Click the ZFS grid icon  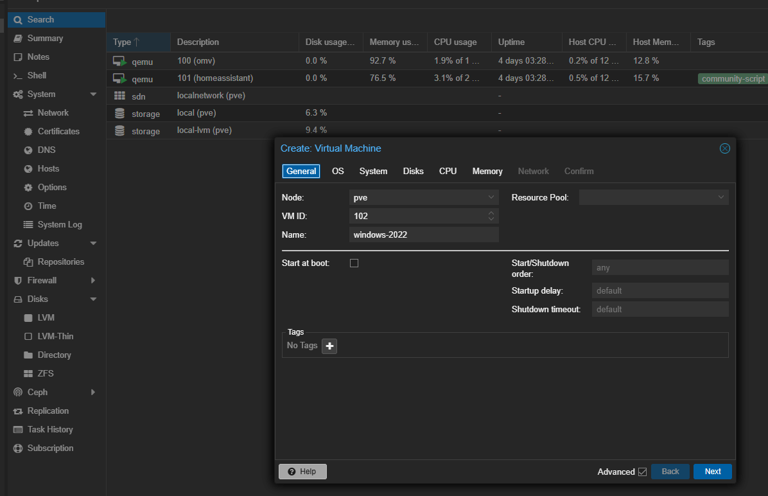(28, 374)
